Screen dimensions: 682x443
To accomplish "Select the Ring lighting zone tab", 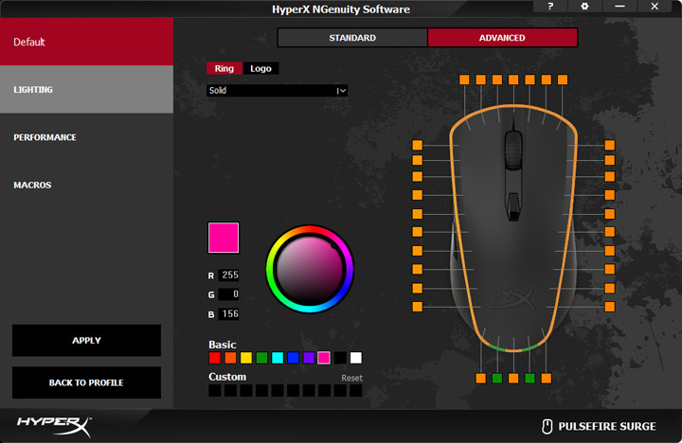I will pos(224,68).
